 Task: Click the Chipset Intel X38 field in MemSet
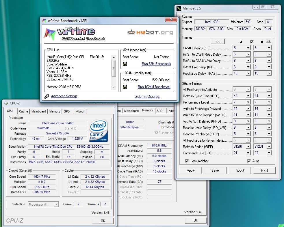[x=211, y=22]
